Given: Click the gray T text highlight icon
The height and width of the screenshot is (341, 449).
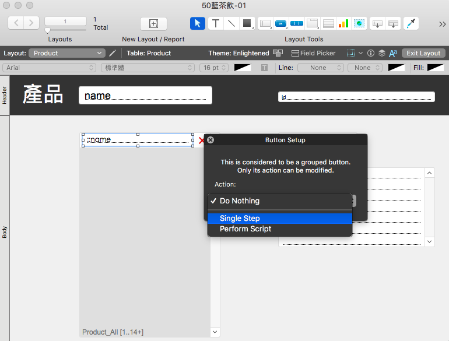Looking at the screenshot, I should 264,68.
